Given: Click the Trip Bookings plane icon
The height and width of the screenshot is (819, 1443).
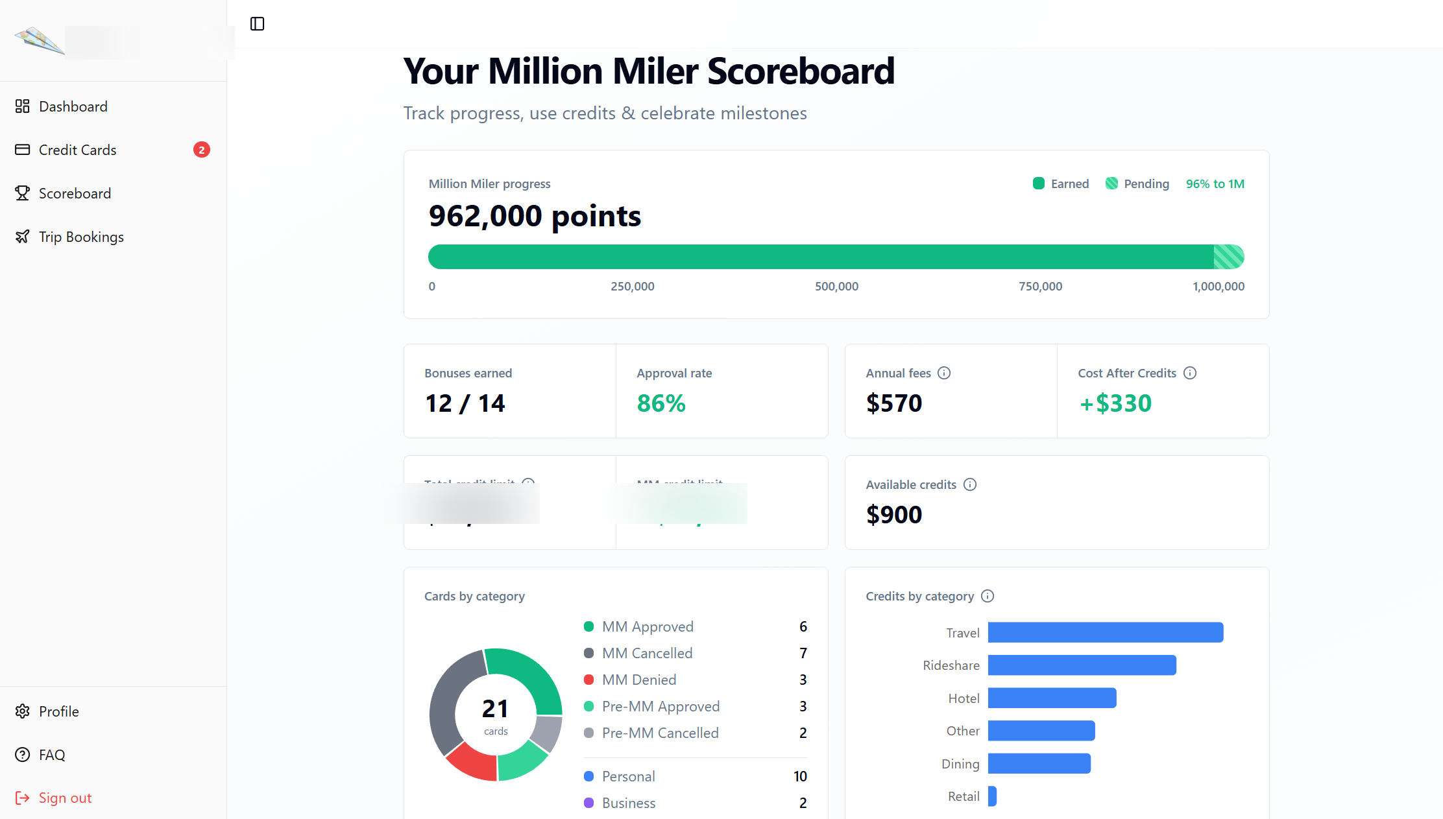Looking at the screenshot, I should [x=23, y=237].
